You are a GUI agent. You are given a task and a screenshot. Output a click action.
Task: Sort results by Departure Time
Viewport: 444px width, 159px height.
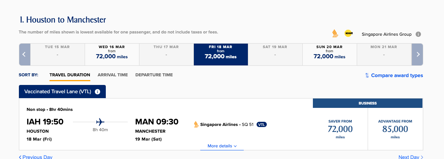pyautogui.click(x=154, y=75)
